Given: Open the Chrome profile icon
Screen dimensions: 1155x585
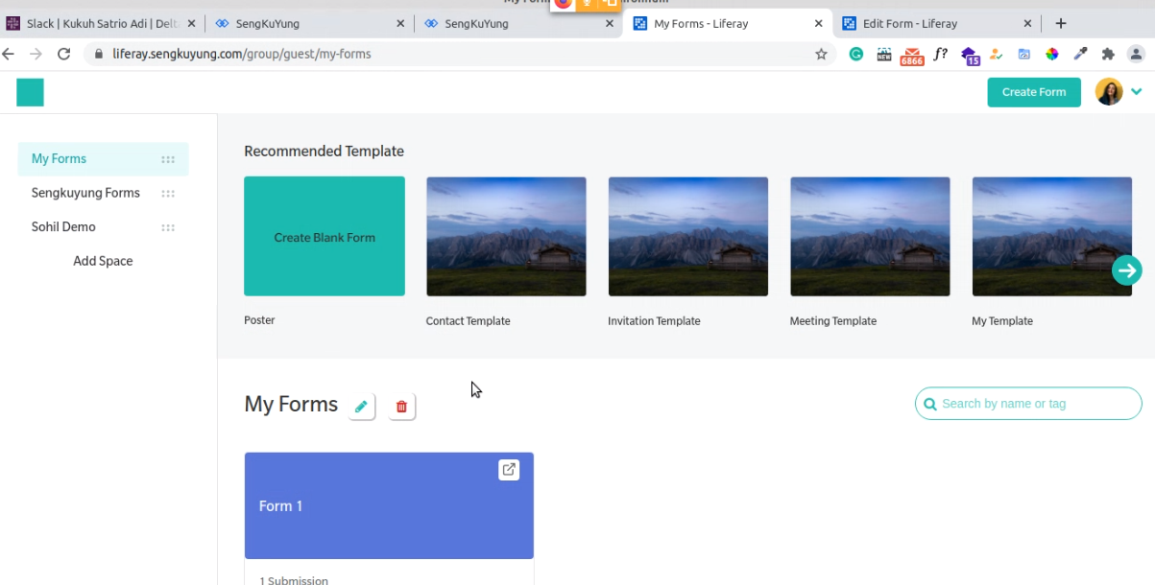Looking at the screenshot, I should point(1137,54).
